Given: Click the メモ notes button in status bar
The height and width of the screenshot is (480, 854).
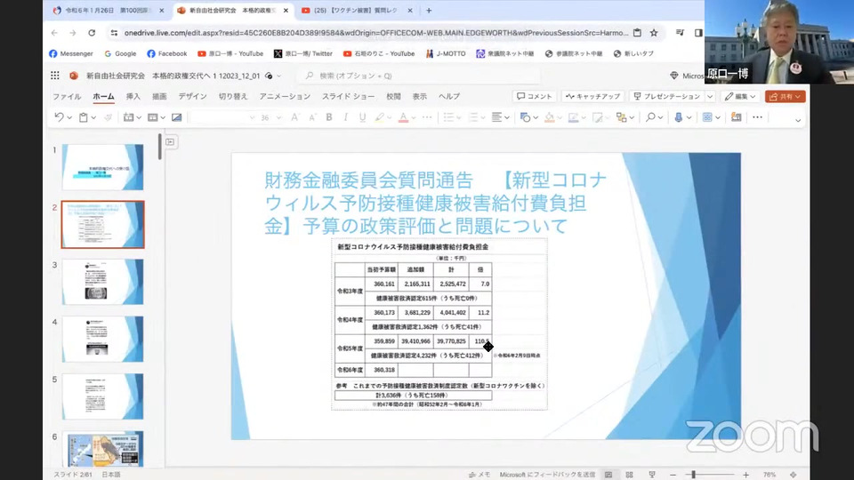Looking at the screenshot, I should [479, 475].
